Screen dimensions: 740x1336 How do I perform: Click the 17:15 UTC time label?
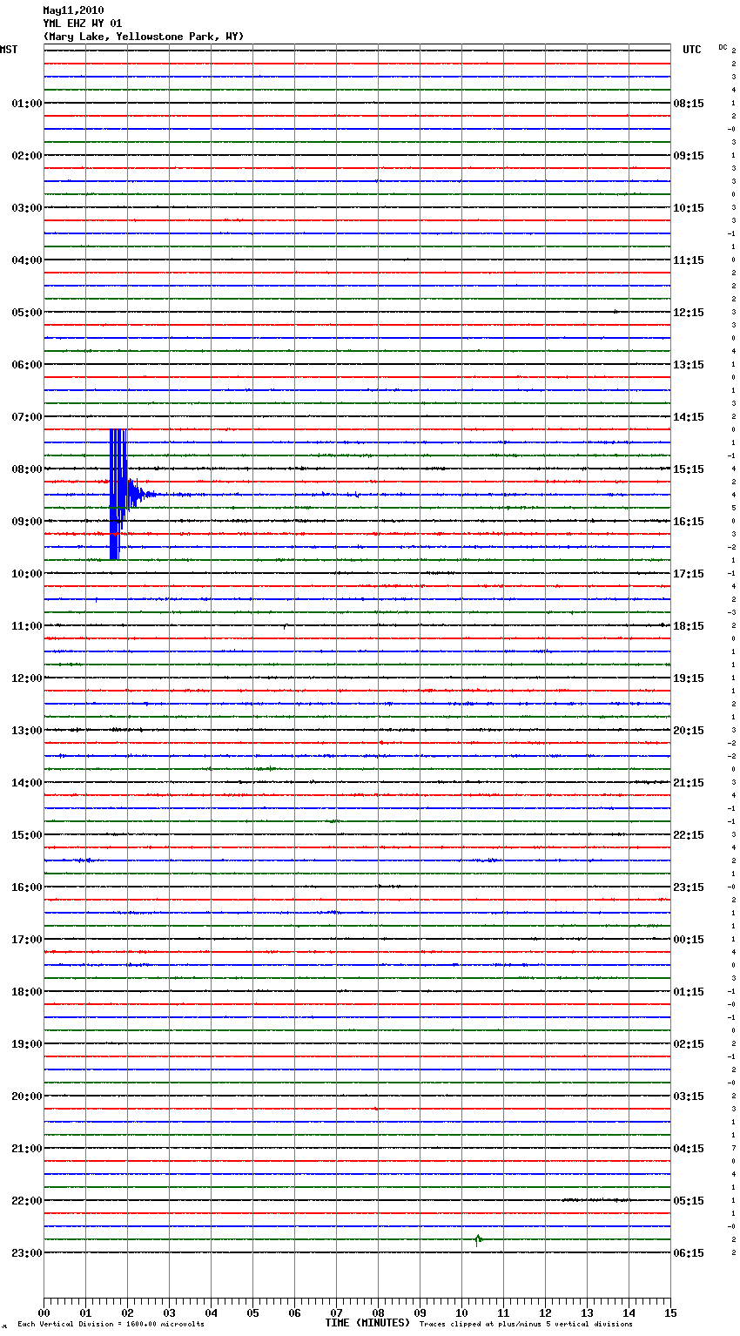point(689,573)
